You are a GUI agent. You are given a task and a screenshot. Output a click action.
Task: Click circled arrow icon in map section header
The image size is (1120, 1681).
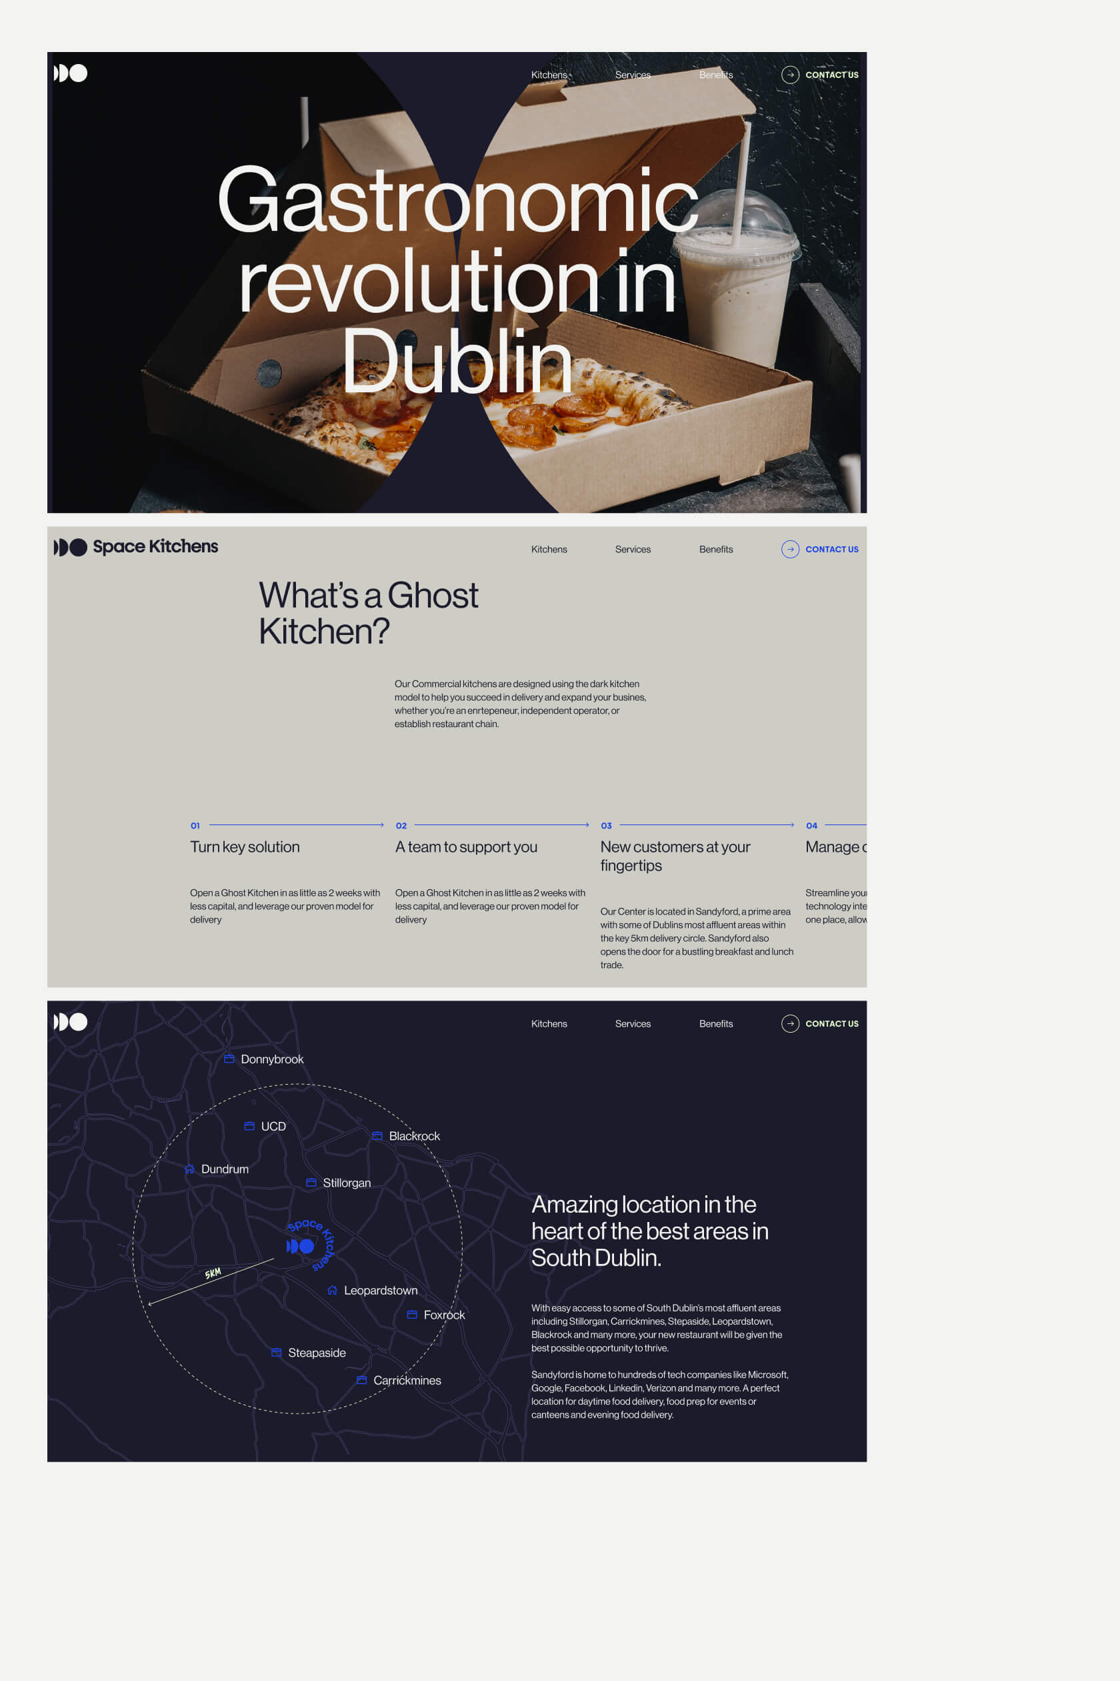click(x=790, y=1024)
